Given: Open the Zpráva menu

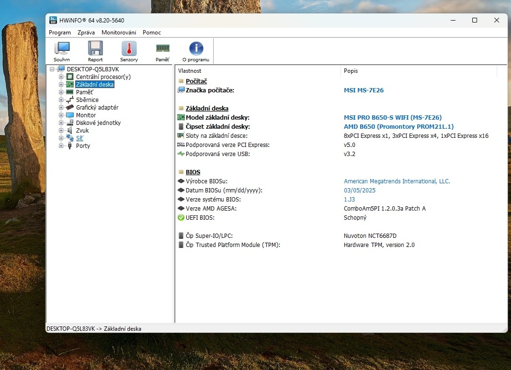Looking at the screenshot, I should pyautogui.click(x=86, y=33).
